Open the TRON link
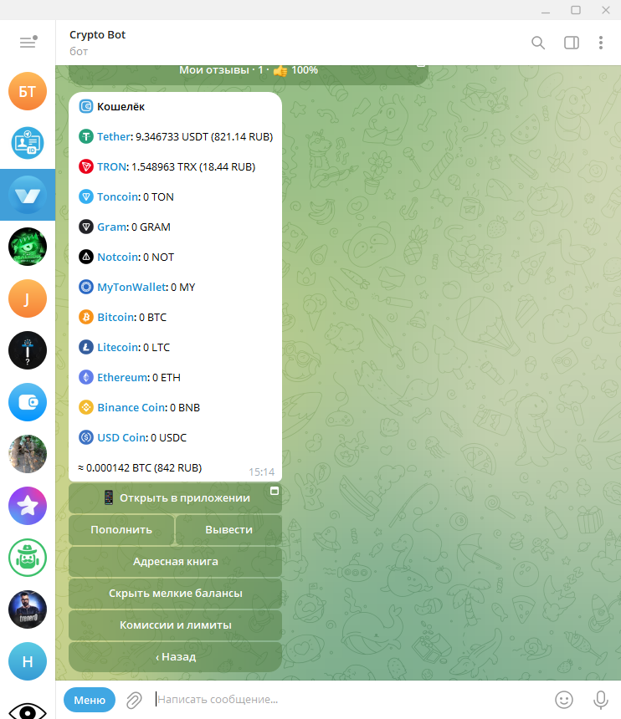This screenshot has height=719, width=621. pos(111,166)
